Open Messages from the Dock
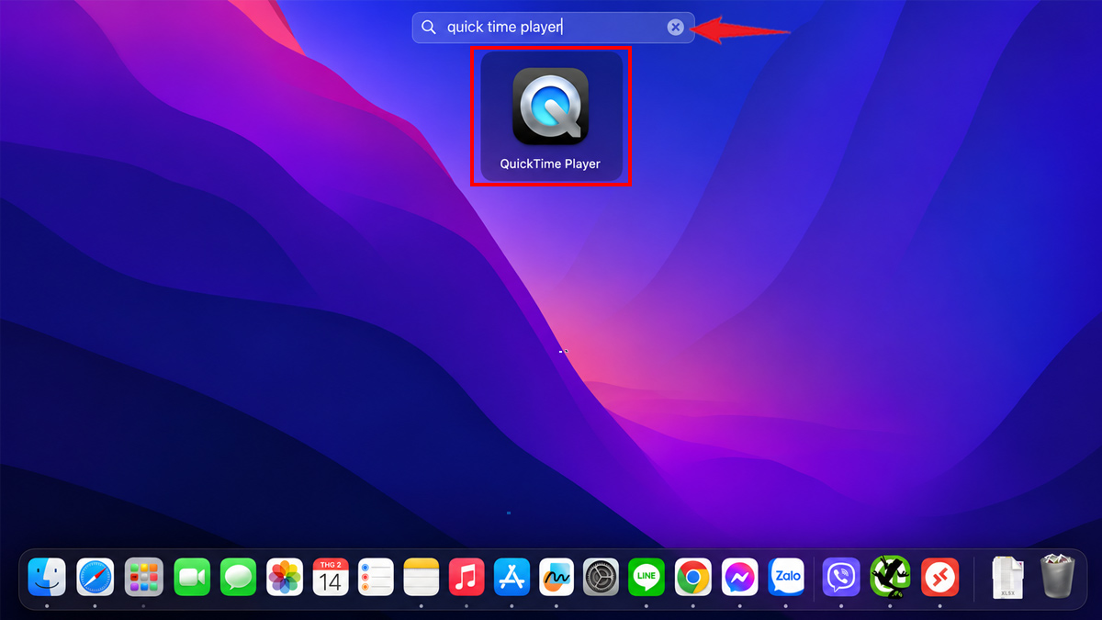Viewport: 1102px width, 620px height. pos(238,577)
